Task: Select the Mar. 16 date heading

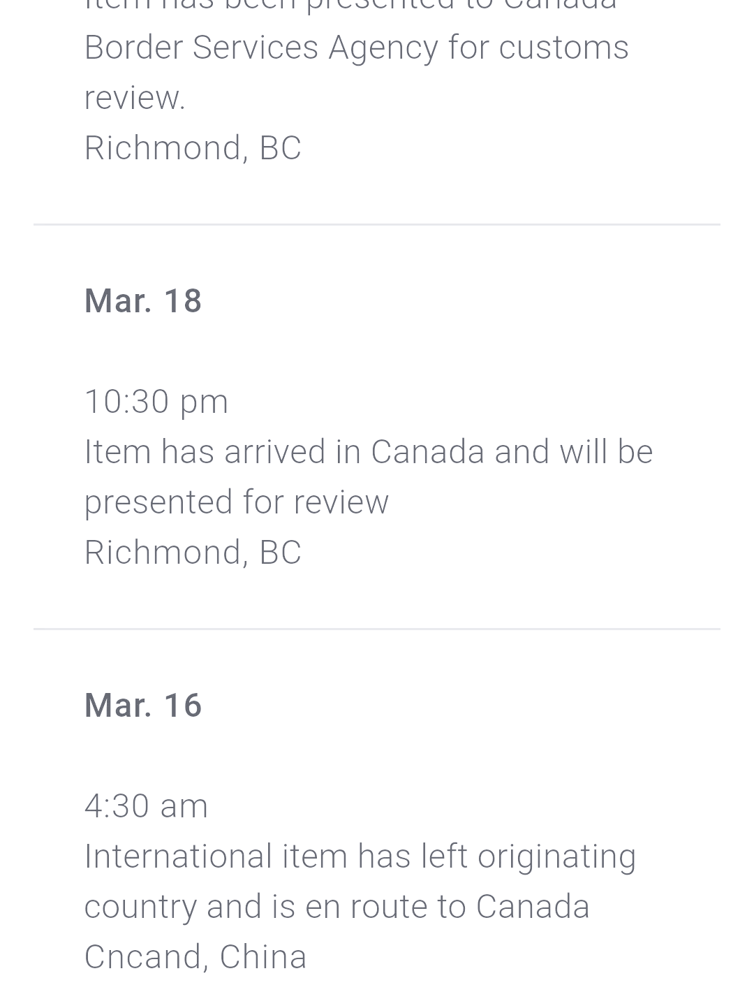Action: click(x=143, y=706)
